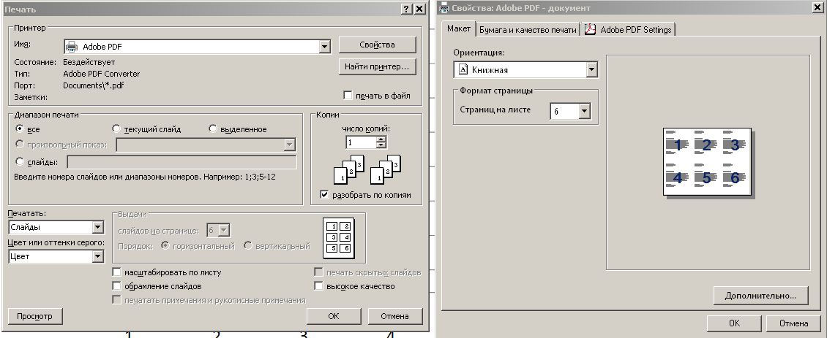Viewport: 827px width, 338px height.
Task: Expand the 'Печатать' Слайды dropdown
Action: [x=97, y=227]
